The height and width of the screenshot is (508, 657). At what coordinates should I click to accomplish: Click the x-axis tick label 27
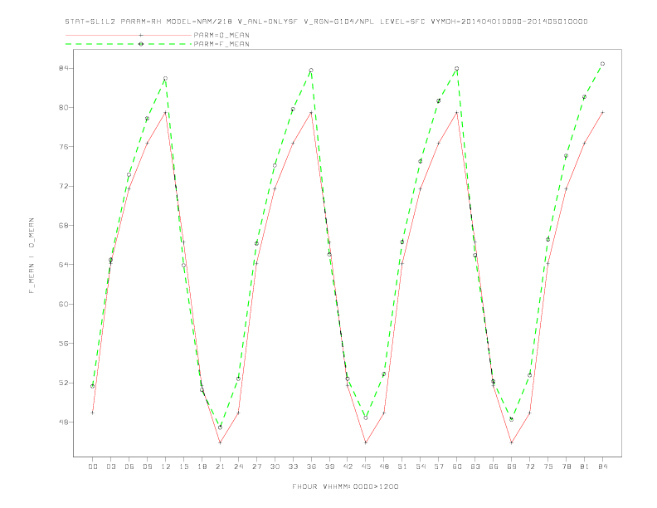tap(256, 466)
